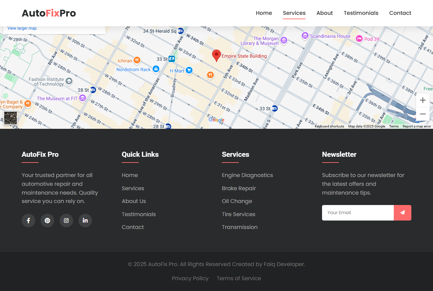Zoom out on the map
Image resolution: width=433 pixels, height=291 pixels.
pyautogui.click(x=423, y=114)
